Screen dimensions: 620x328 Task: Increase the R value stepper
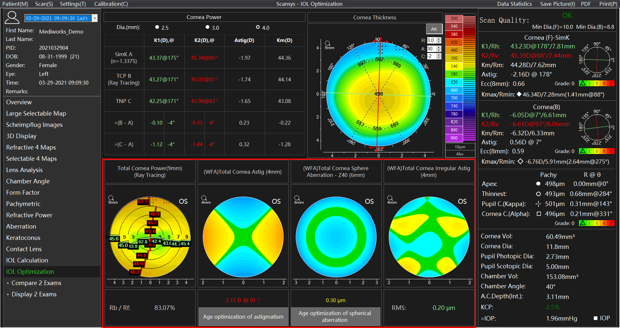pos(439,39)
